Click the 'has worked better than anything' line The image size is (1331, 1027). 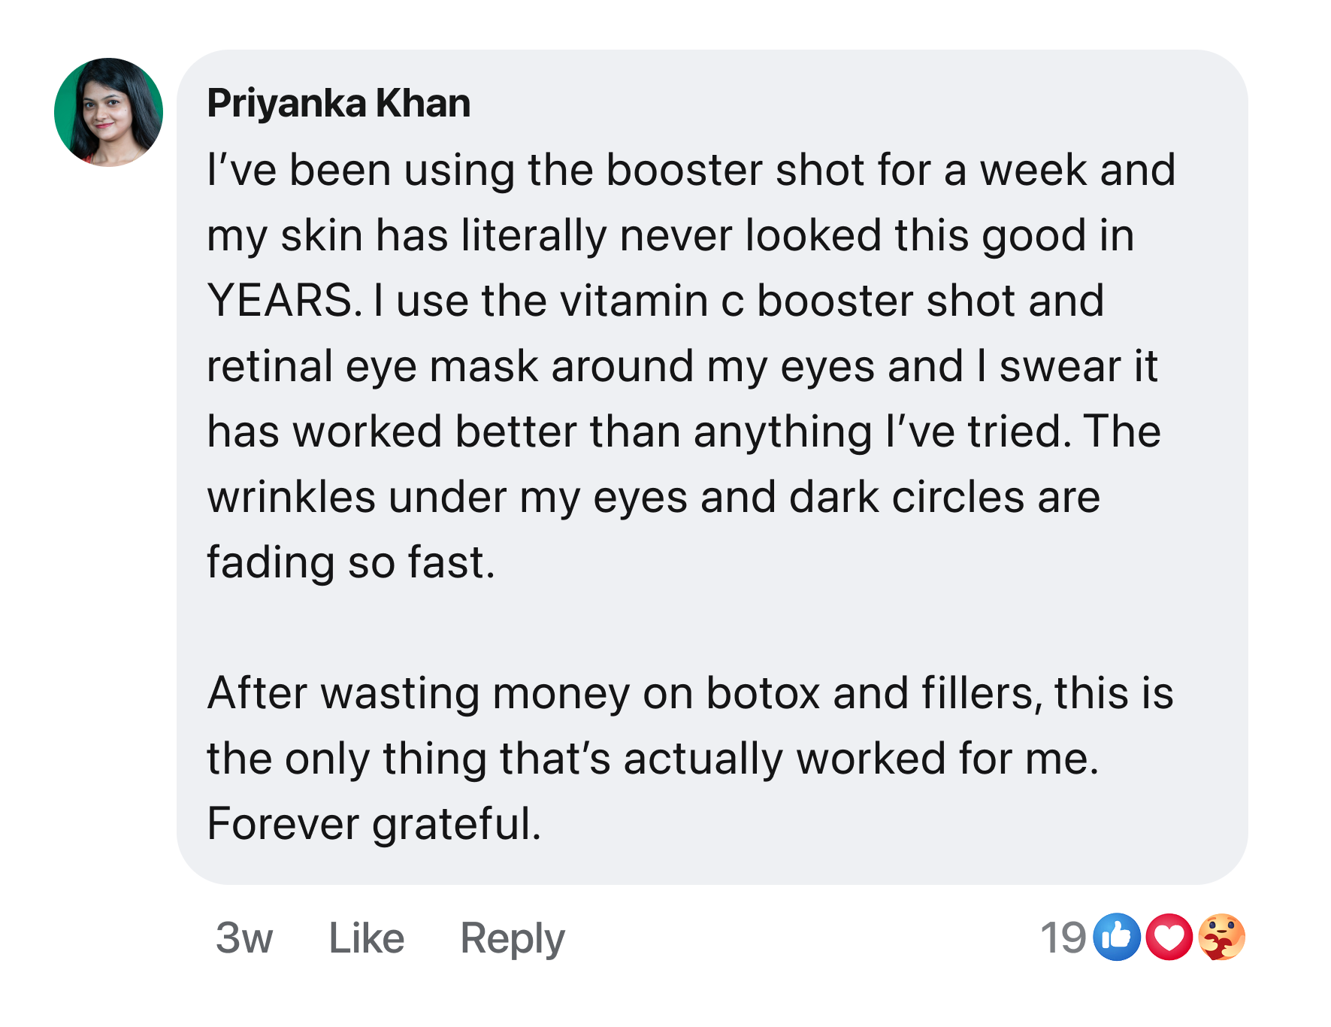tap(683, 432)
